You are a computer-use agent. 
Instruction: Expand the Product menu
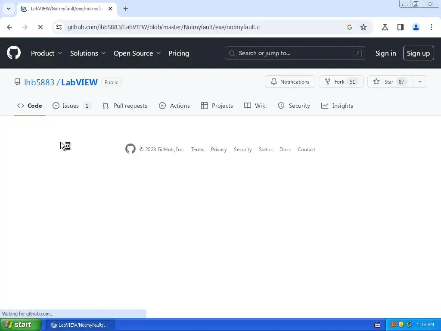tap(47, 53)
